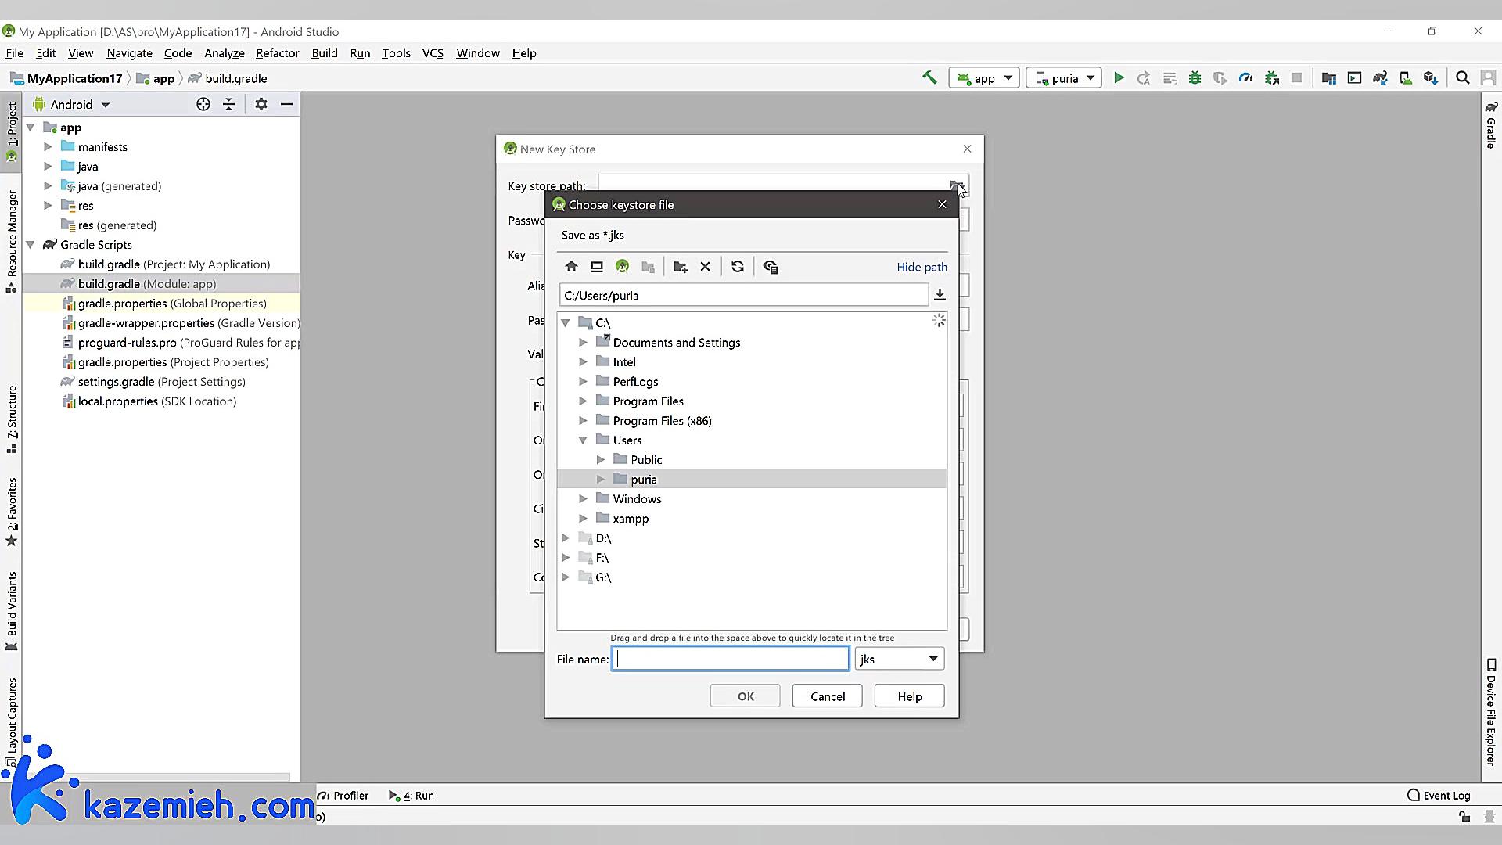This screenshot has height=845, width=1502.
Task: Click Cancel in Choose keystore file dialog
Action: (x=828, y=696)
